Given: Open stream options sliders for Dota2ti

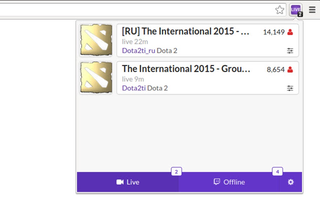Looking at the screenshot, I should 290,88.
